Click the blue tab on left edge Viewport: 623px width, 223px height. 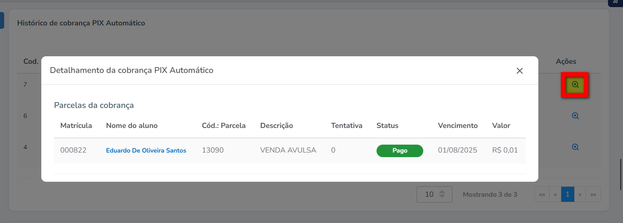(x=2, y=20)
